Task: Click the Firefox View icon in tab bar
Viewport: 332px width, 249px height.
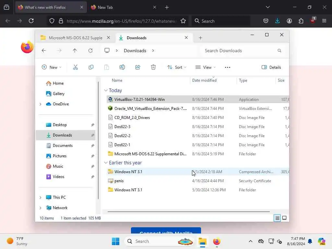Action: (x=6, y=7)
